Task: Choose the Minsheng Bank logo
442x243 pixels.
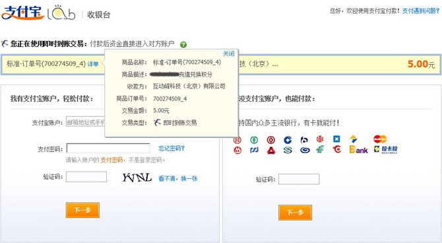Action: [x=288, y=150]
